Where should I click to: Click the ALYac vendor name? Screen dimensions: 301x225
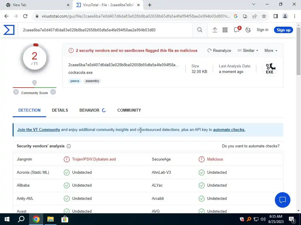point(157,185)
